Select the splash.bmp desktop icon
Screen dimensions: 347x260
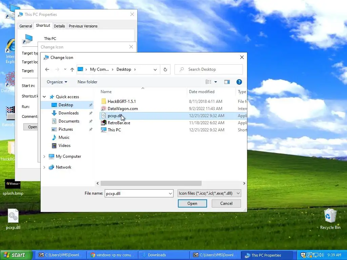[x=13, y=187]
